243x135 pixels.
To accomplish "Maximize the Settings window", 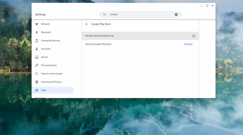I will [207, 6].
